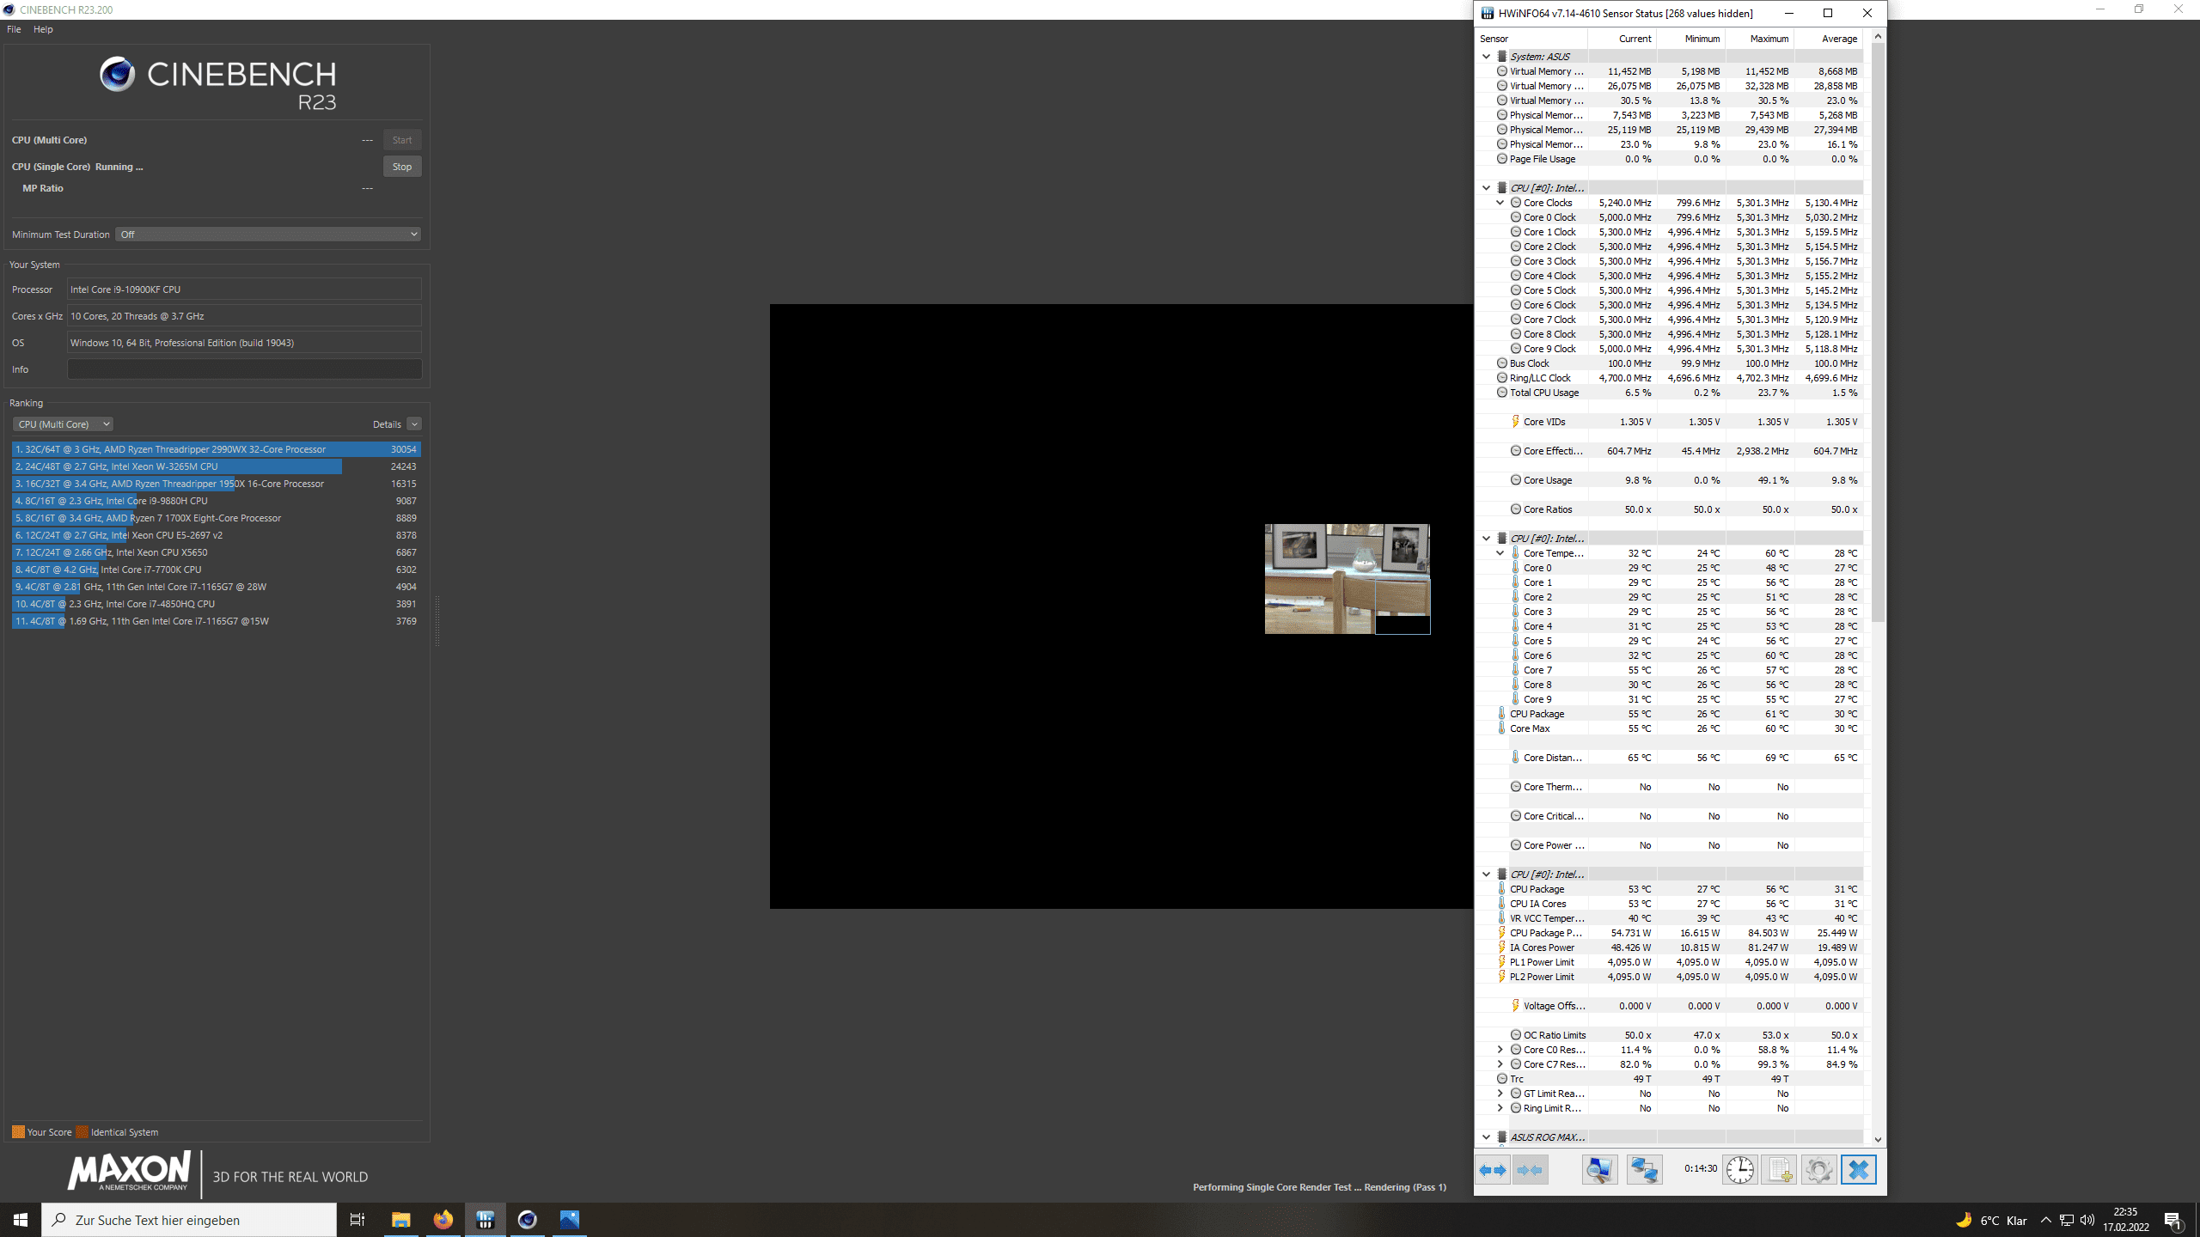Viewport: 2200px width, 1237px height.
Task: Show hidden tray icons chevron
Action: (2045, 1220)
